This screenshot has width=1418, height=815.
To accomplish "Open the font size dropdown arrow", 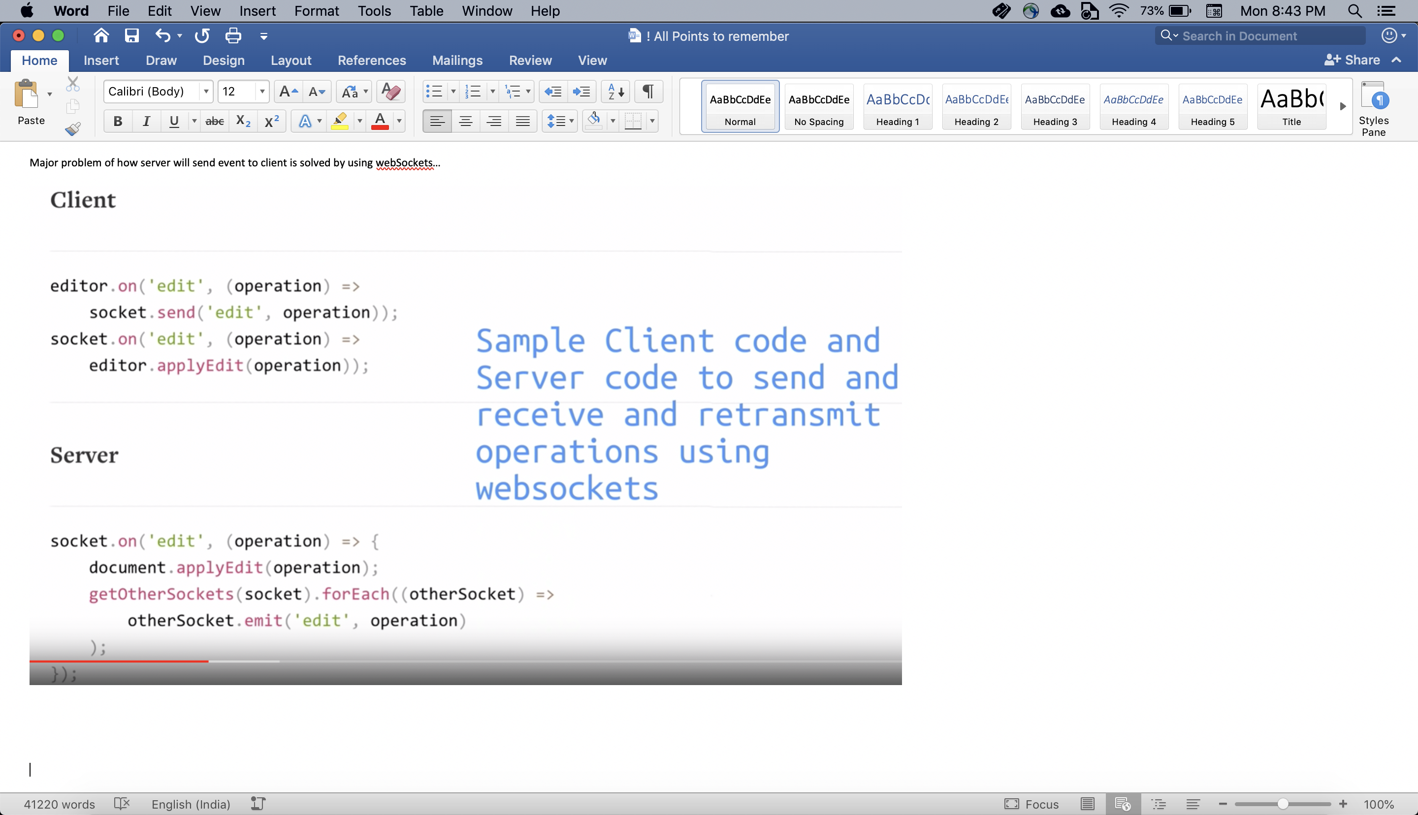I will tap(261, 91).
